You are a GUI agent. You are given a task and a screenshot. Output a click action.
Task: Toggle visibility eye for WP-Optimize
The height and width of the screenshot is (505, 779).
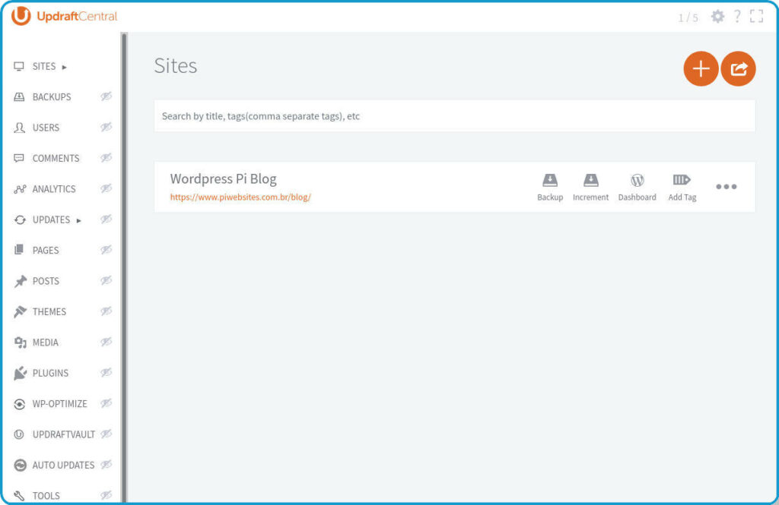tap(107, 403)
